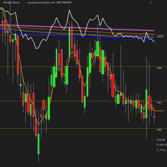The image size is (167, 167).
Task: Click the 'Weekly Charts' title text
Action: [x=11, y=3]
